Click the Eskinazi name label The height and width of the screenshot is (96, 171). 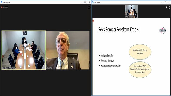49,68
